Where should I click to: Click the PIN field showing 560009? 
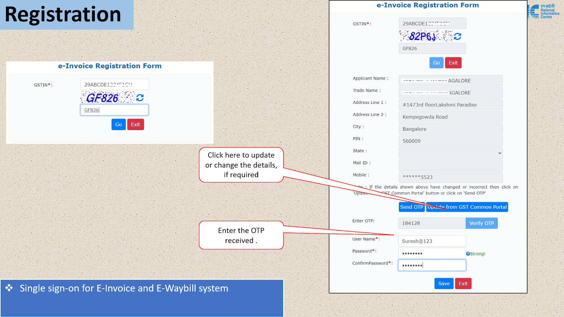(450, 141)
